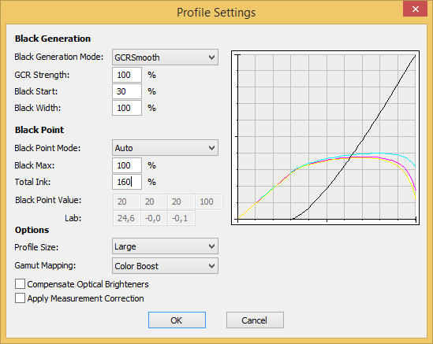Click the Black Start value field
The image size is (433, 344).
click(127, 91)
